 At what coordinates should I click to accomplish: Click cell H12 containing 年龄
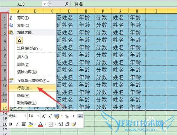pyautogui.click(x=137, y=99)
